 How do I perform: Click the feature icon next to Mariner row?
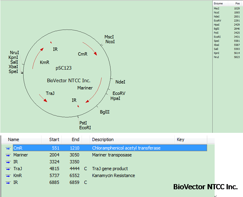click(x=8, y=155)
